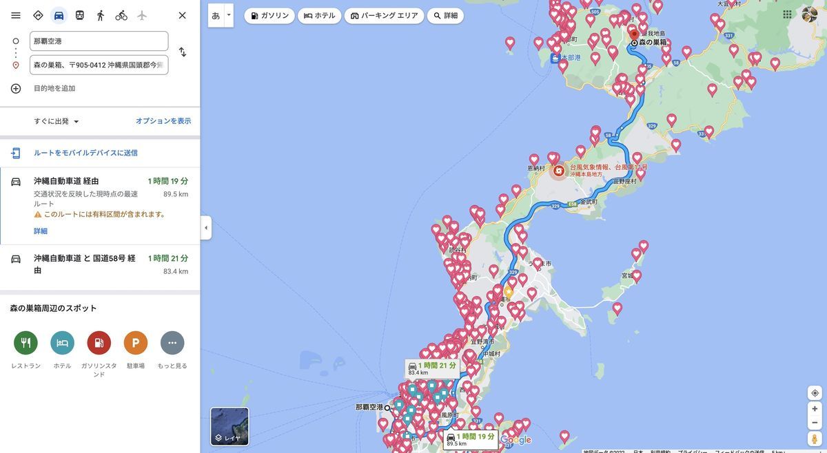Image resolution: width=827 pixels, height=453 pixels.
Task: Collapse the side panel
Action: [205, 228]
